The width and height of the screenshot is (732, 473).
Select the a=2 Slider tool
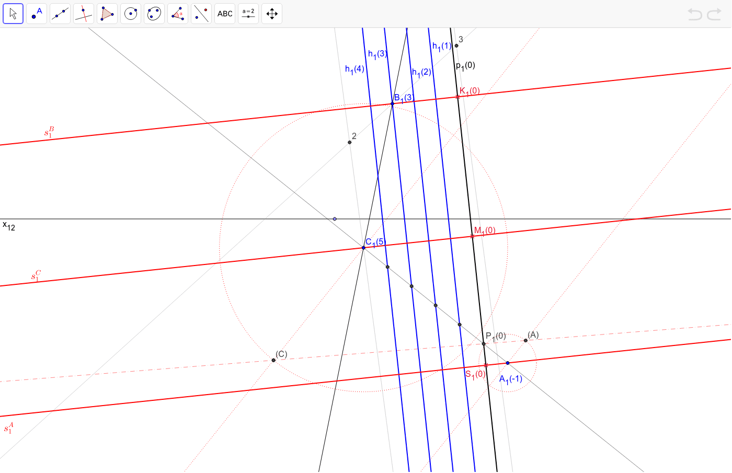coord(248,14)
